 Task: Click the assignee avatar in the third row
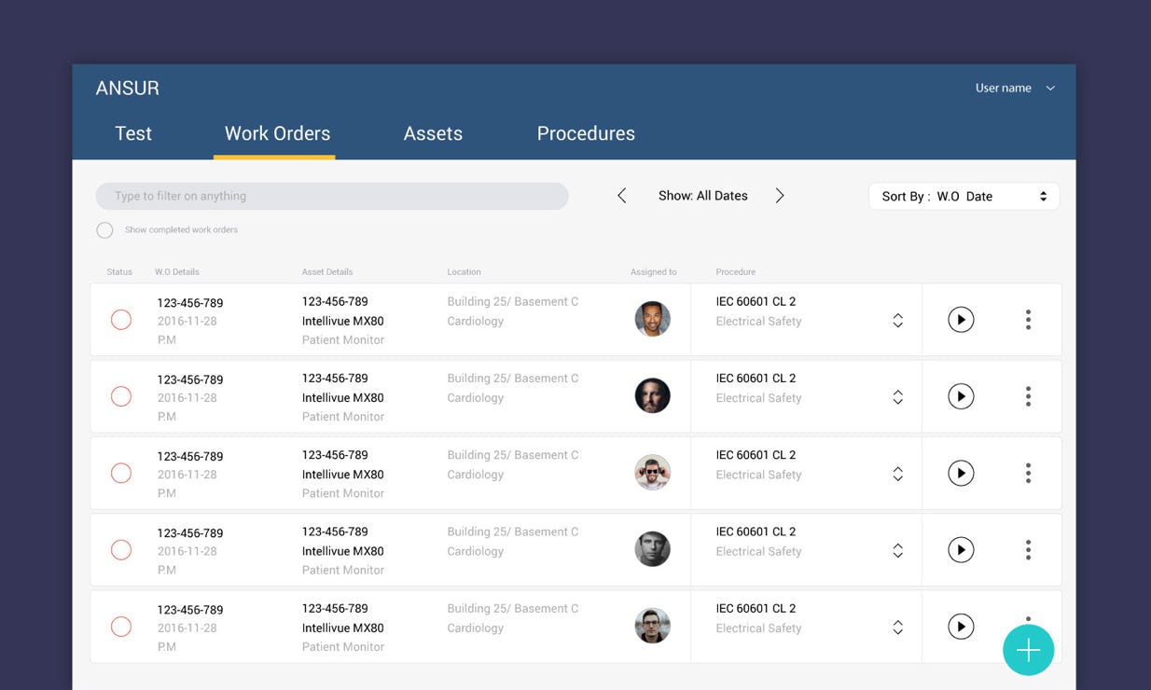coord(652,474)
